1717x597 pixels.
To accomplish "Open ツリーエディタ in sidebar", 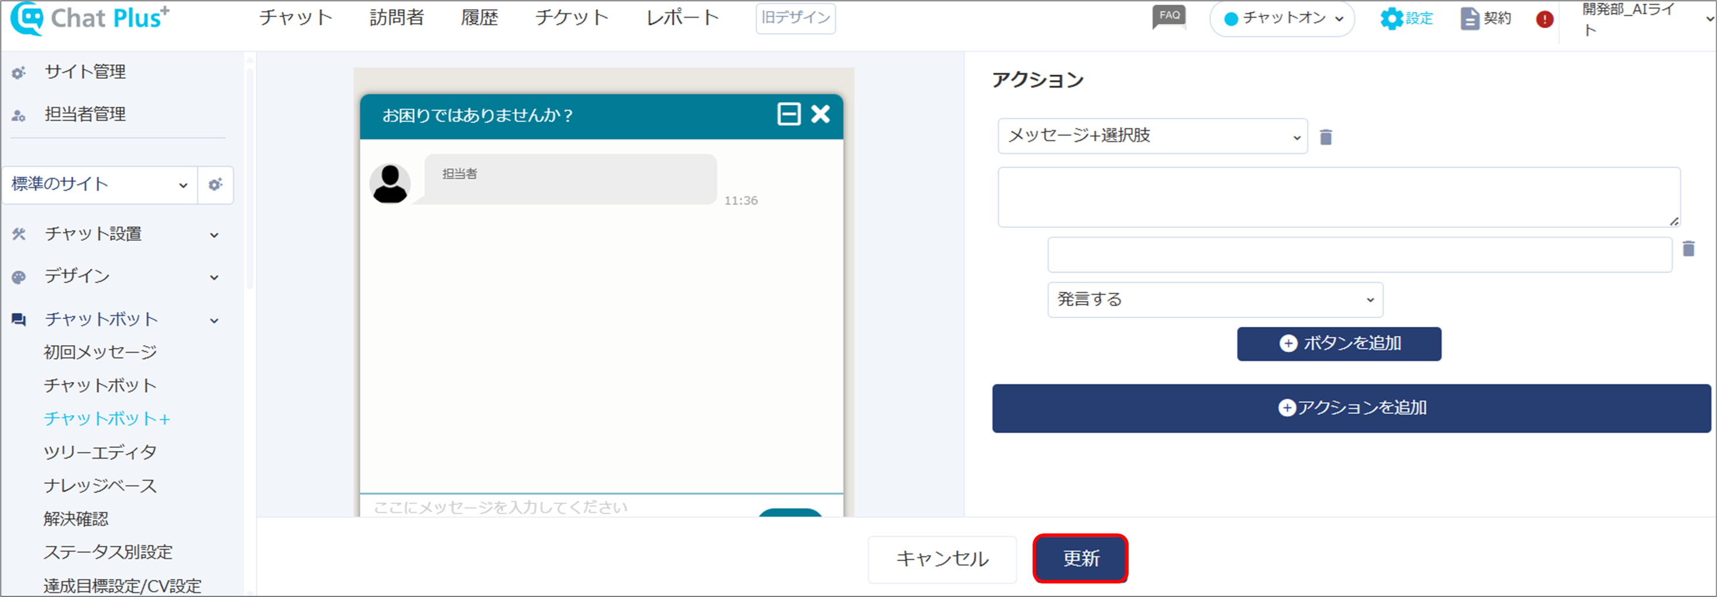I will [100, 452].
